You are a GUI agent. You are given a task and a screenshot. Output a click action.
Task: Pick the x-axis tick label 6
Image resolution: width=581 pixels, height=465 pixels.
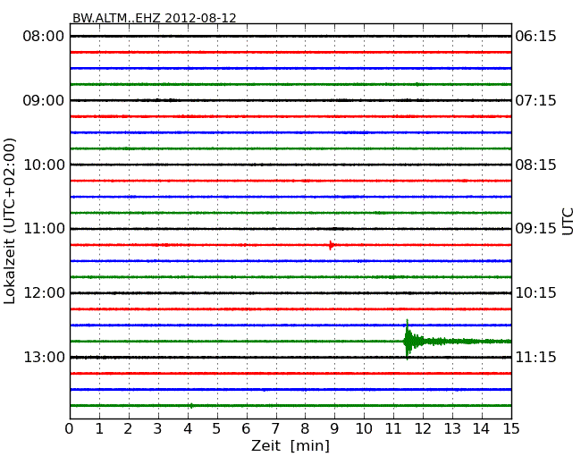tap(246, 428)
